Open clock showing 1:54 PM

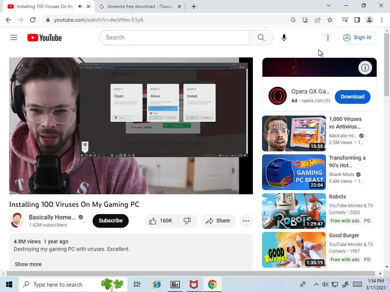coord(376,284)
